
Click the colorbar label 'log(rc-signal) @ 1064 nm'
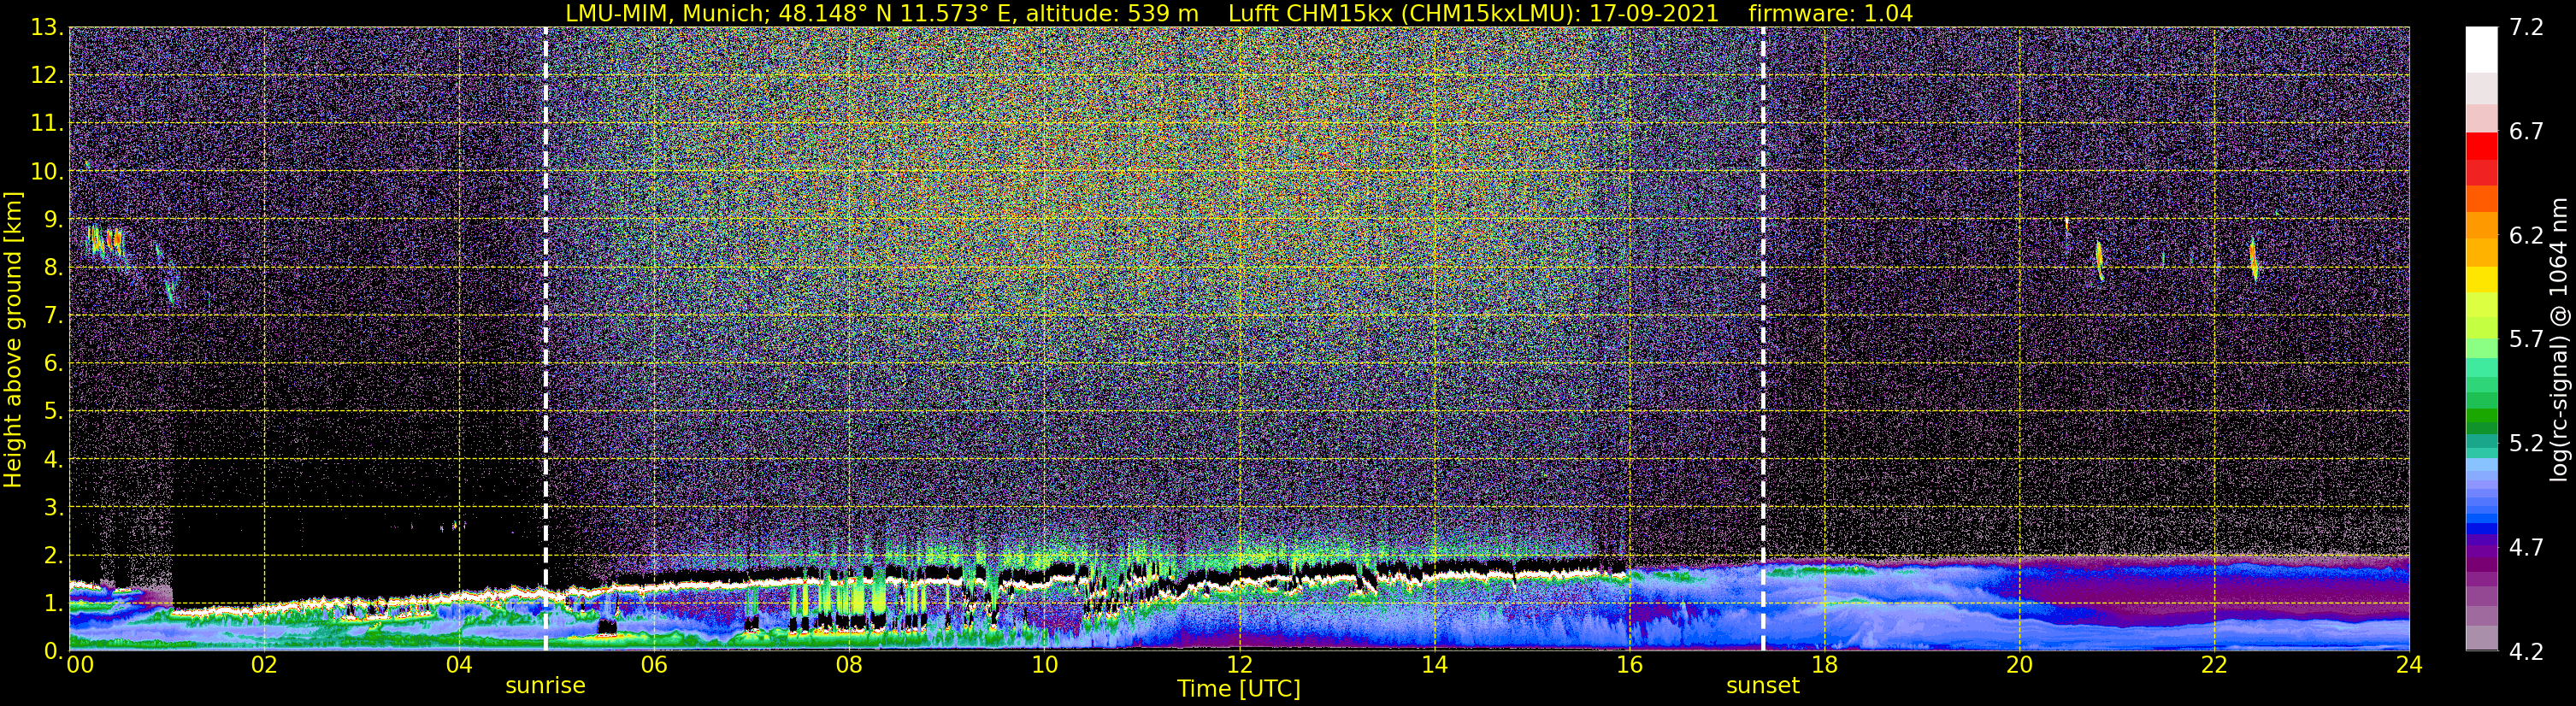click(x=2558, y=339)
